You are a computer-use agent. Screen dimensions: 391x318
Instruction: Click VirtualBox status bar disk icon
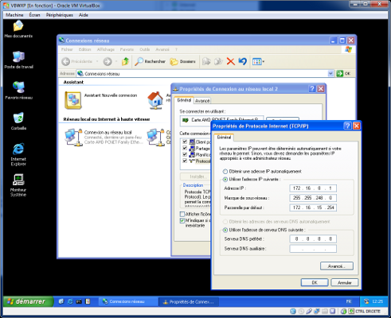pyautogui.click(x=293, y=311)
